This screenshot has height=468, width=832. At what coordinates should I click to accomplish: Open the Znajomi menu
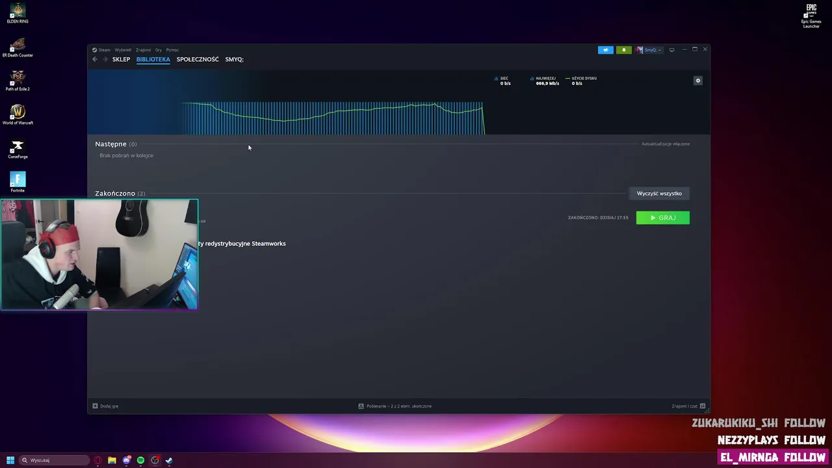pyautogui.click(x=143, y=50)
